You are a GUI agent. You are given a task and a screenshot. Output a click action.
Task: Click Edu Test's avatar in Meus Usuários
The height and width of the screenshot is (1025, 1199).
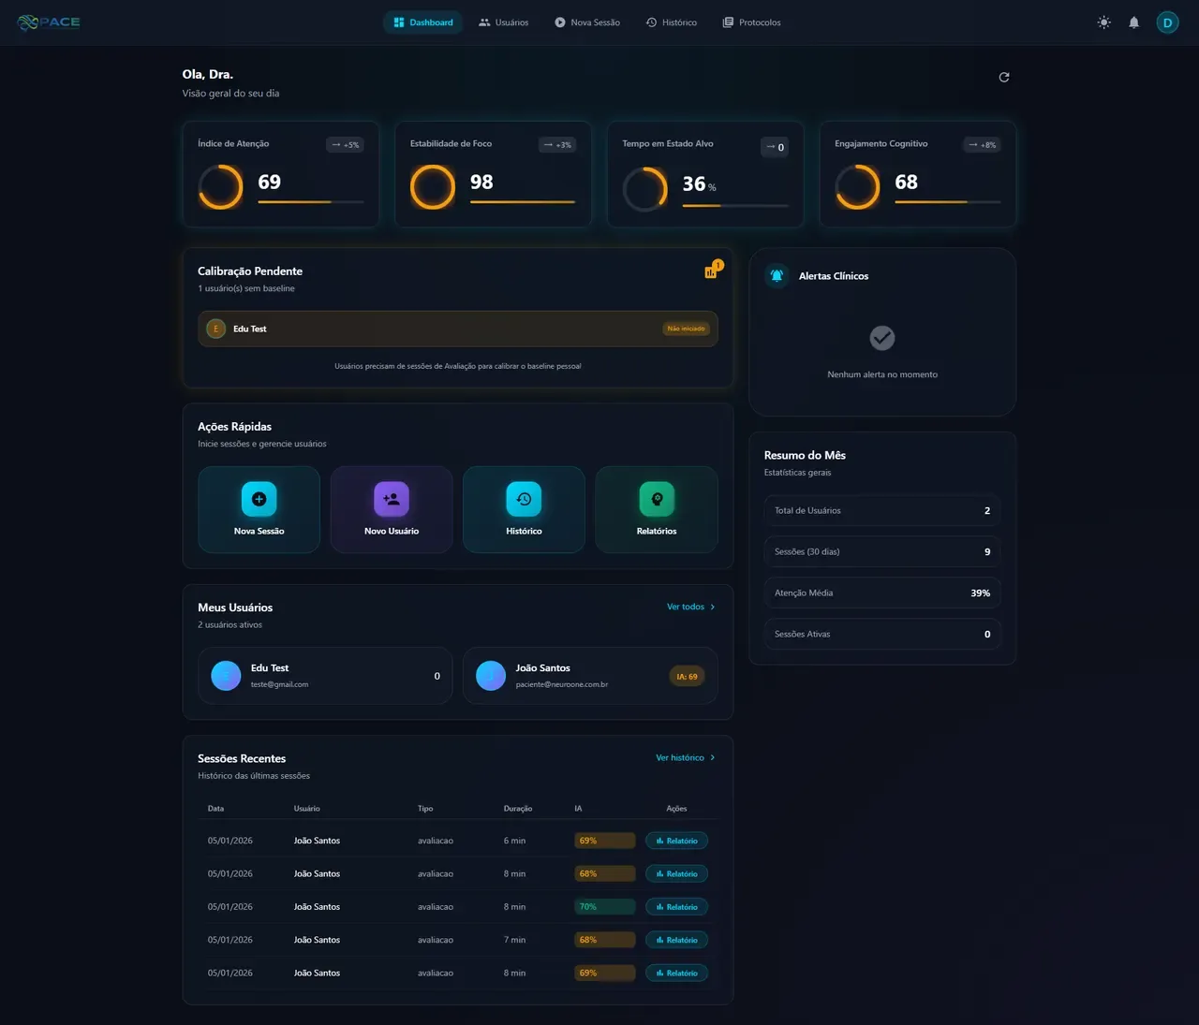coord(226,676)
